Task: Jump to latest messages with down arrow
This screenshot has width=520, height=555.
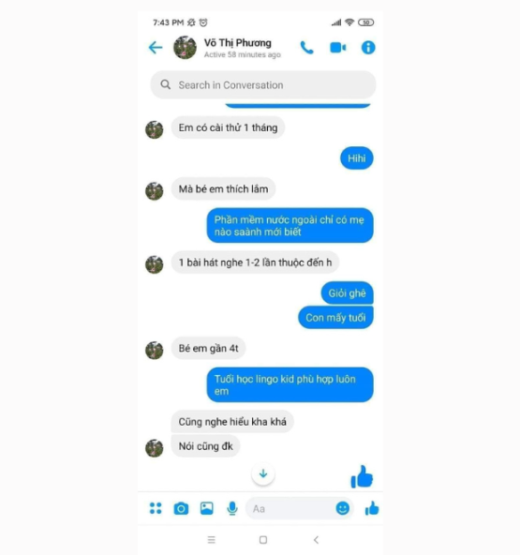Action: [x=263, y=473]
